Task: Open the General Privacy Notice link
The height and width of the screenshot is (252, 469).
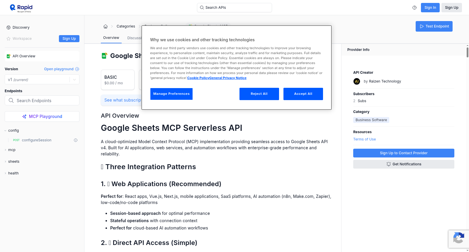Action: 228,78
